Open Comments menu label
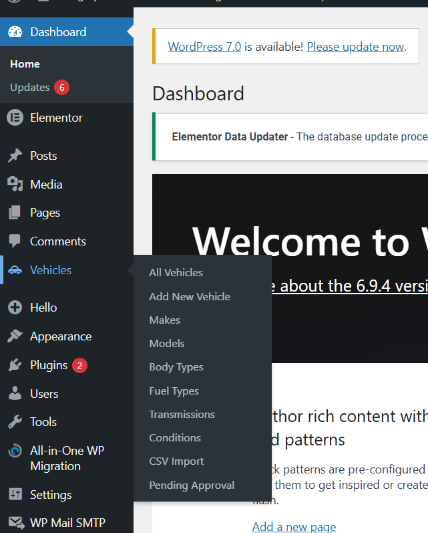Viewport: 428px width, 533px height. click(58, 241)
